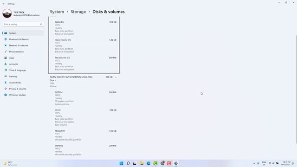Open Task View on the taskbar
The height and width of the screenshot is (167, 297).
[135, 163]
